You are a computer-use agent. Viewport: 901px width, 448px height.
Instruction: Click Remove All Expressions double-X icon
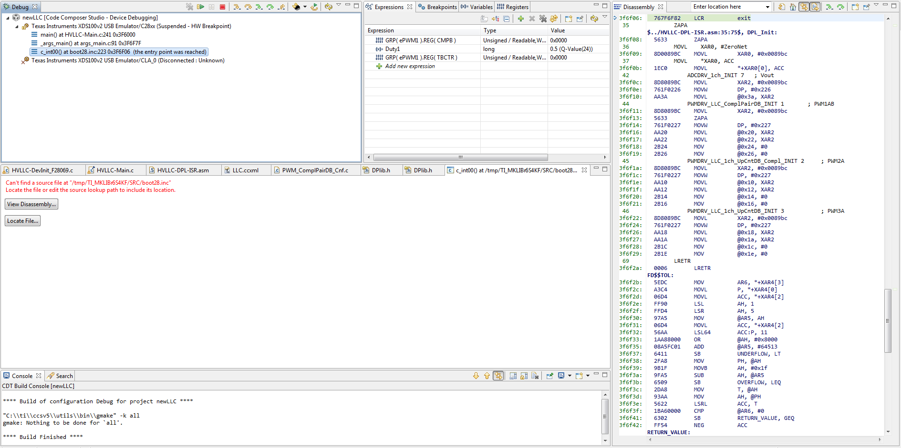[x=543, y=19]
